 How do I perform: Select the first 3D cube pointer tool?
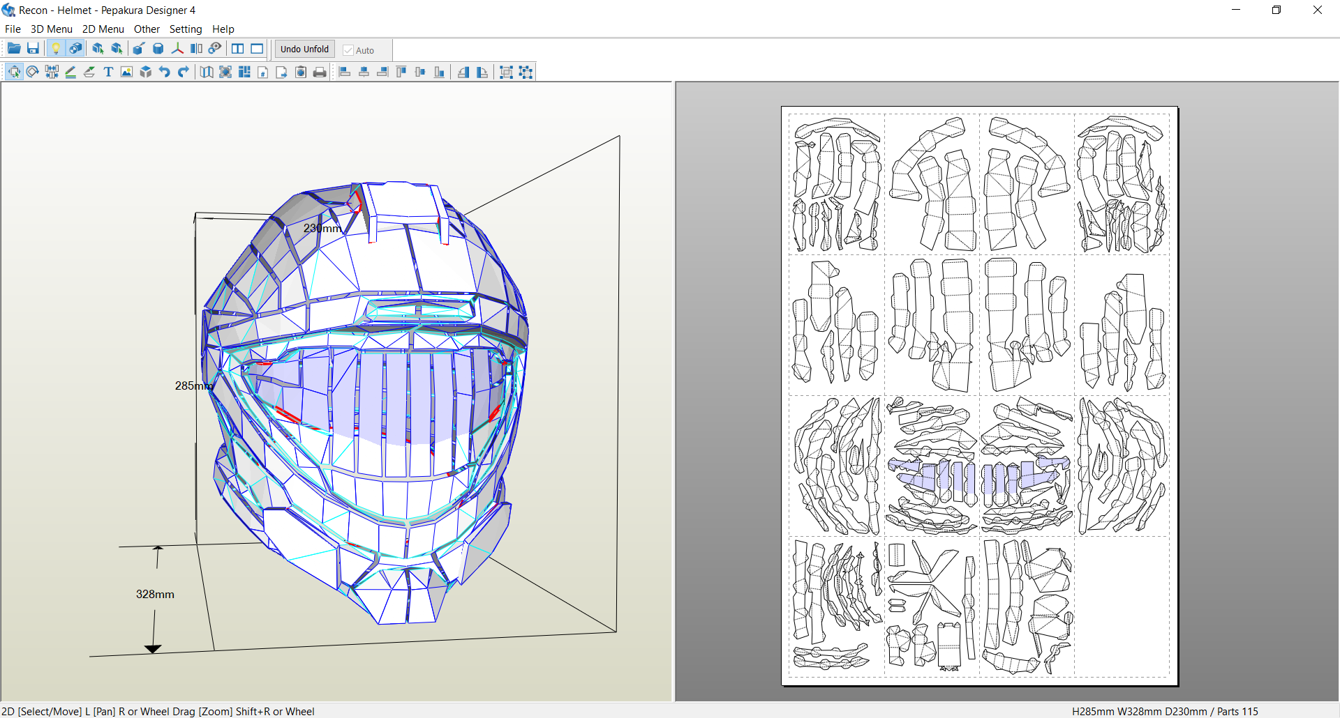[98, 49]
